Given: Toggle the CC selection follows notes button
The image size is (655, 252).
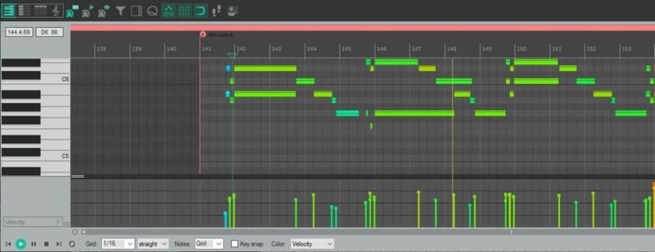Looking at the screenshot, I should click(x=169, y=11).
